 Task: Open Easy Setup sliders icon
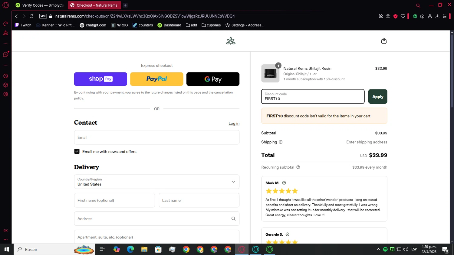(x=445, y=16)
